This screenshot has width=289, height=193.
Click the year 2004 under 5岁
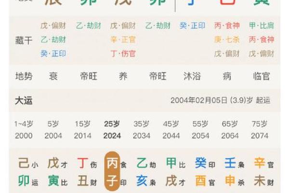pyautogui.click(x=53, y=136)
